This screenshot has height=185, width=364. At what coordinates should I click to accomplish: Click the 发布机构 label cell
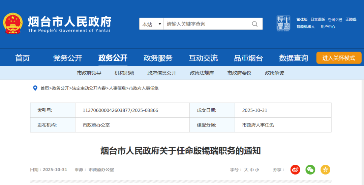pyautogui.click(x=53, y=125)
